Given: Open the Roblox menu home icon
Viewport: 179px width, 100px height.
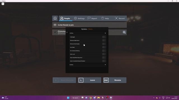Looking at the screenshot, I should (55, 18).
